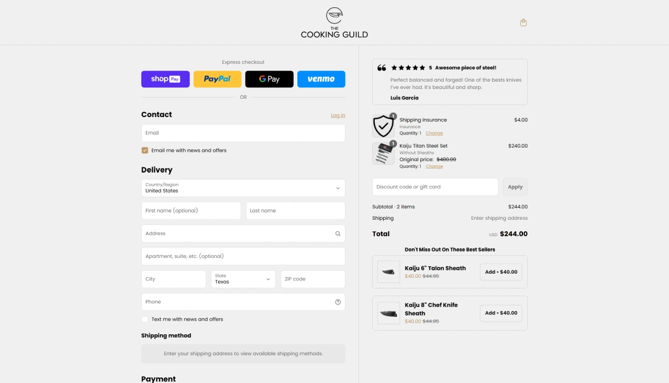Image resolution: width=669 pixels, height=383 pixels.
Task: Click the Last name field
Action: click(295, 211)
